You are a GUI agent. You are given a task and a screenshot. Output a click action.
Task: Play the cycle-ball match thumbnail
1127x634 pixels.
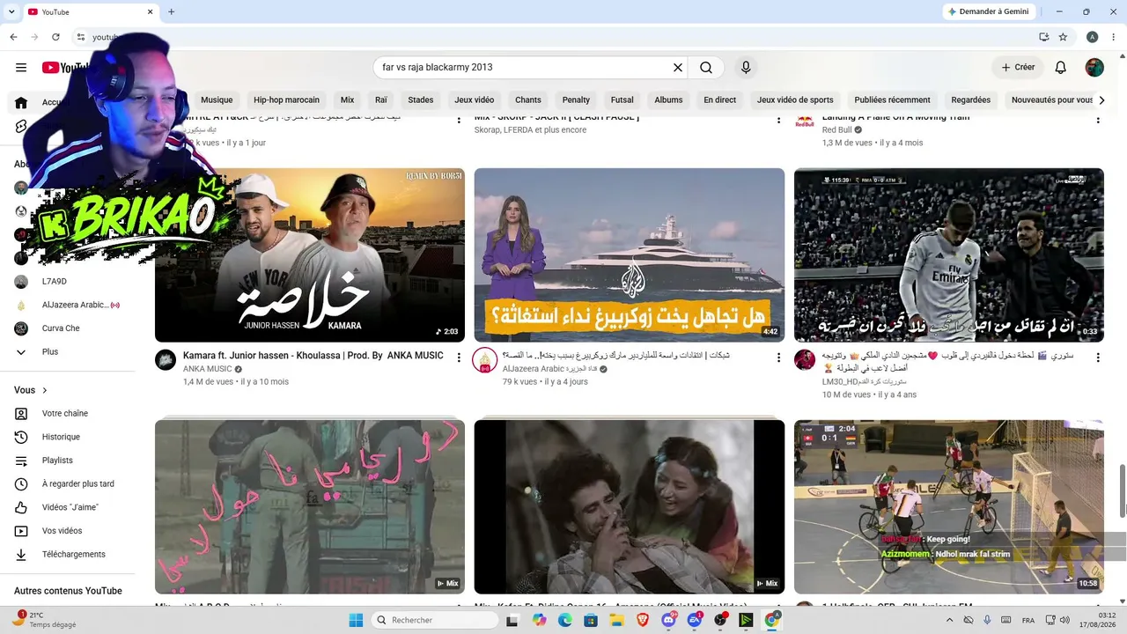(x=949, y=506)
